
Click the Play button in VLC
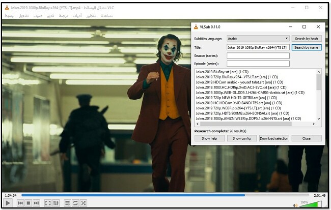(8, 203)
